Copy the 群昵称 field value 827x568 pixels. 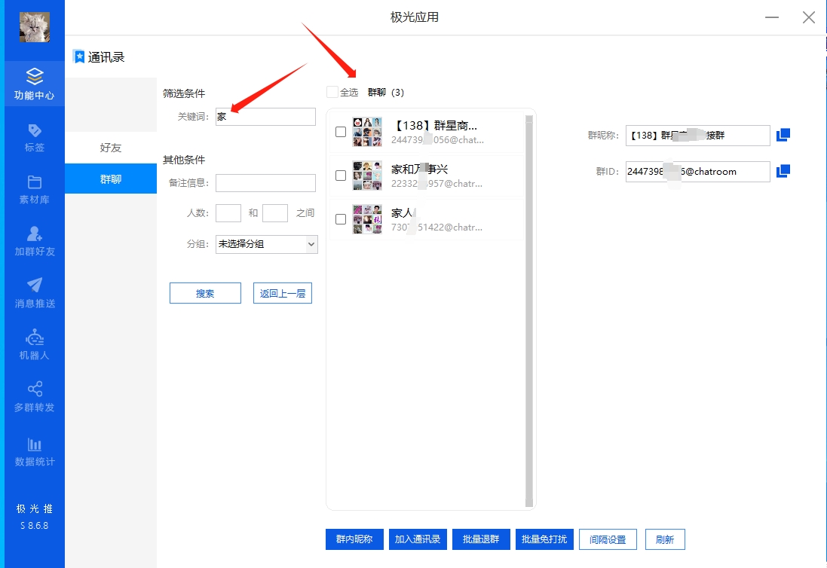click(x=783, y=135)
